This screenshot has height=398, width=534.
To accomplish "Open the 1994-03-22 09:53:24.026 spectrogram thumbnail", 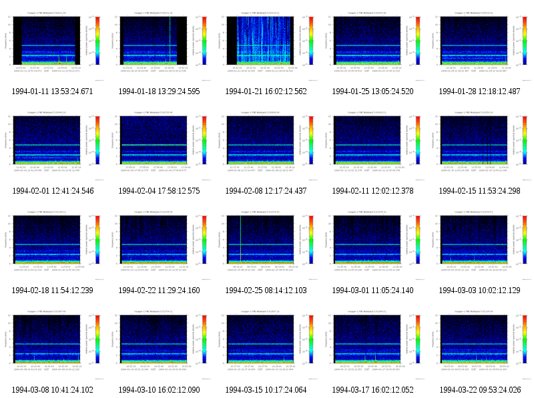I will click(x=479, y=345).
